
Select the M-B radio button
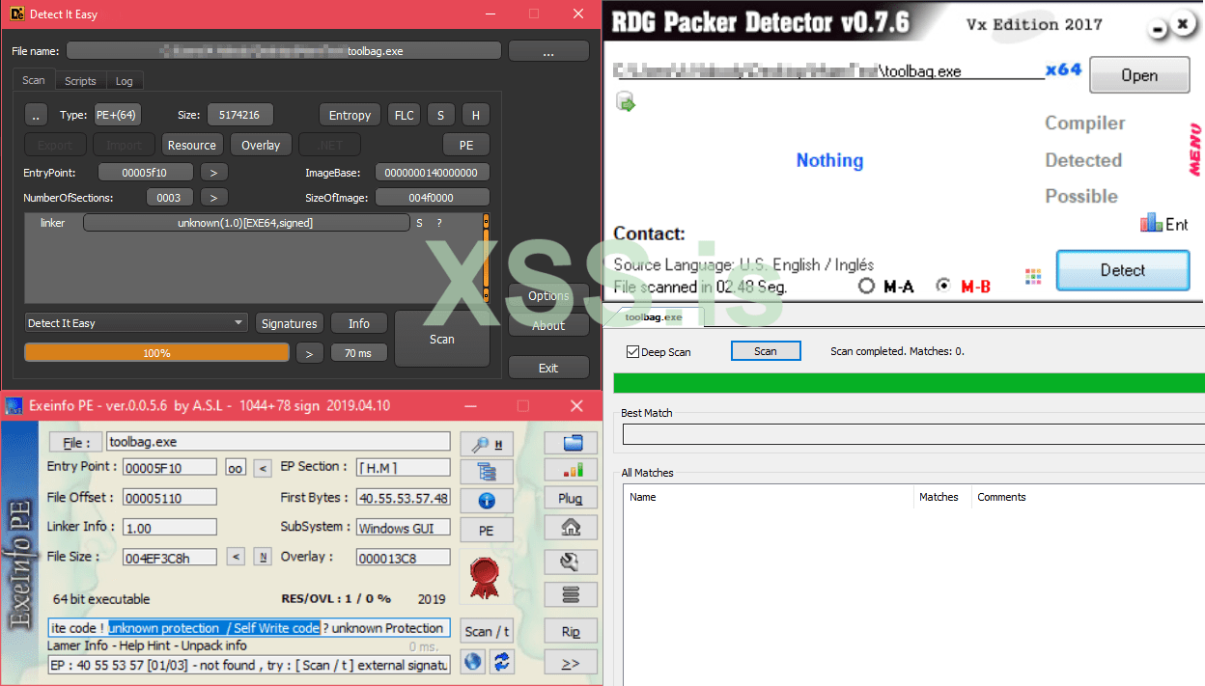pyautogui.click(x=944, y=287)
